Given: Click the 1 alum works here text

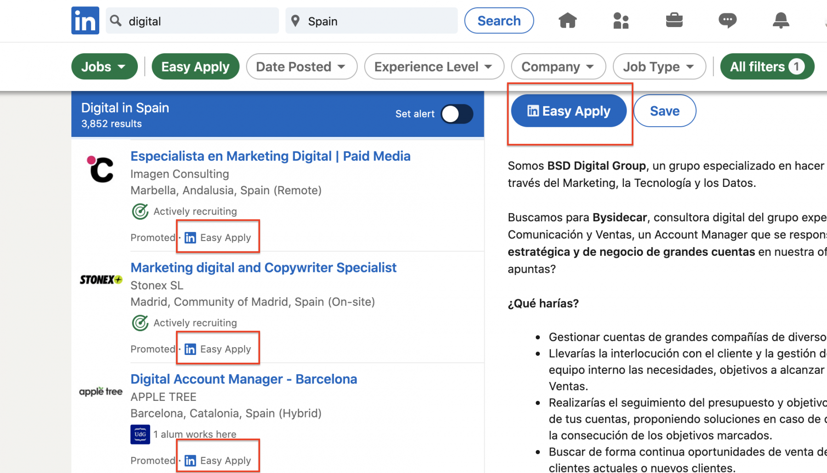Looking at the screenshot, I should [195, 434].
